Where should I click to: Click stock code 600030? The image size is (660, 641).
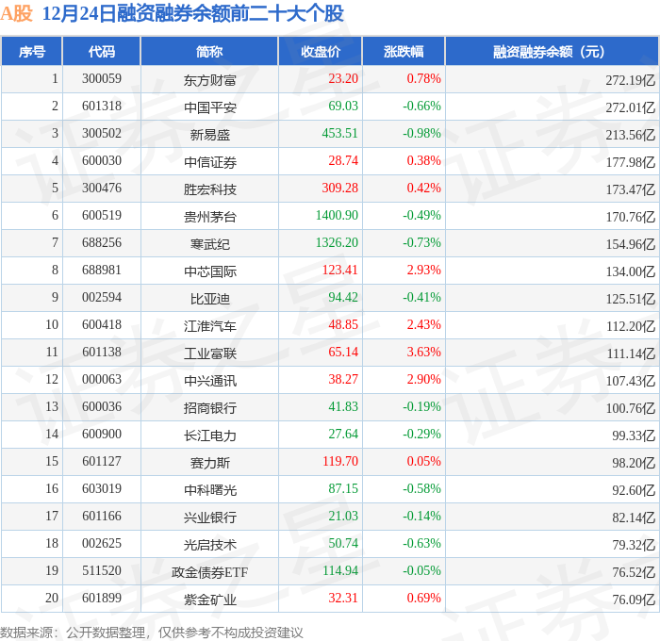click(x=102, y=161)
